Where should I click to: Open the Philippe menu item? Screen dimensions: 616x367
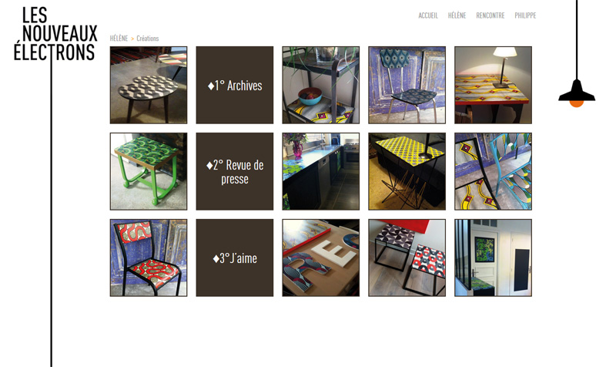[525, 15]
